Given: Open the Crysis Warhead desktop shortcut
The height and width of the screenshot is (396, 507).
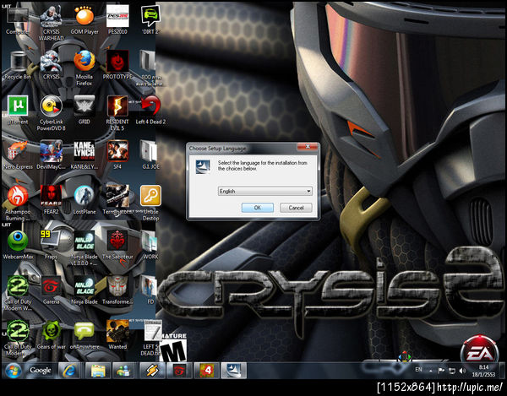Looking at the screenshot, I should tap(51, 24).
